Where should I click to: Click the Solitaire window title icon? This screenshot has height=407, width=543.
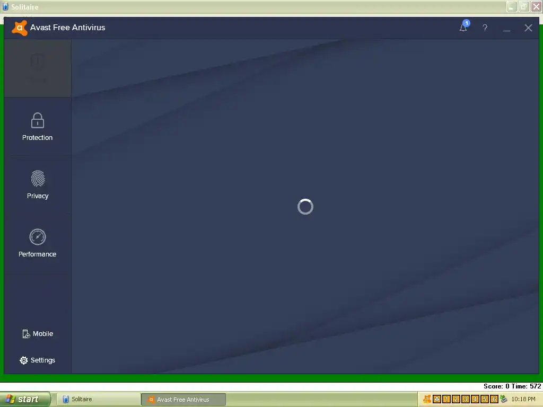(x=5, y=6)
